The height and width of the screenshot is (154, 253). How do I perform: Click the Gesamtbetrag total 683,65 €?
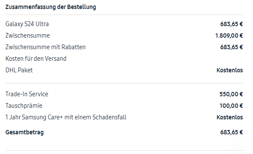pyautogui.click(x=232, y=132)
